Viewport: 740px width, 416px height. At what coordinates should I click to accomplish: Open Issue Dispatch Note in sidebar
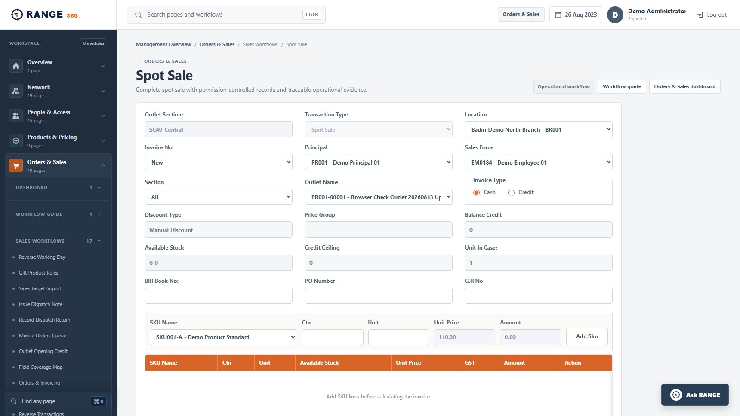pos(41,304)
